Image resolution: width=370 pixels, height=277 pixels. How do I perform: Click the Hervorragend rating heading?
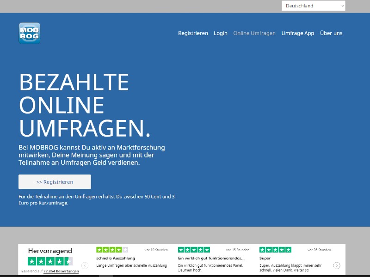coord(50,251)
